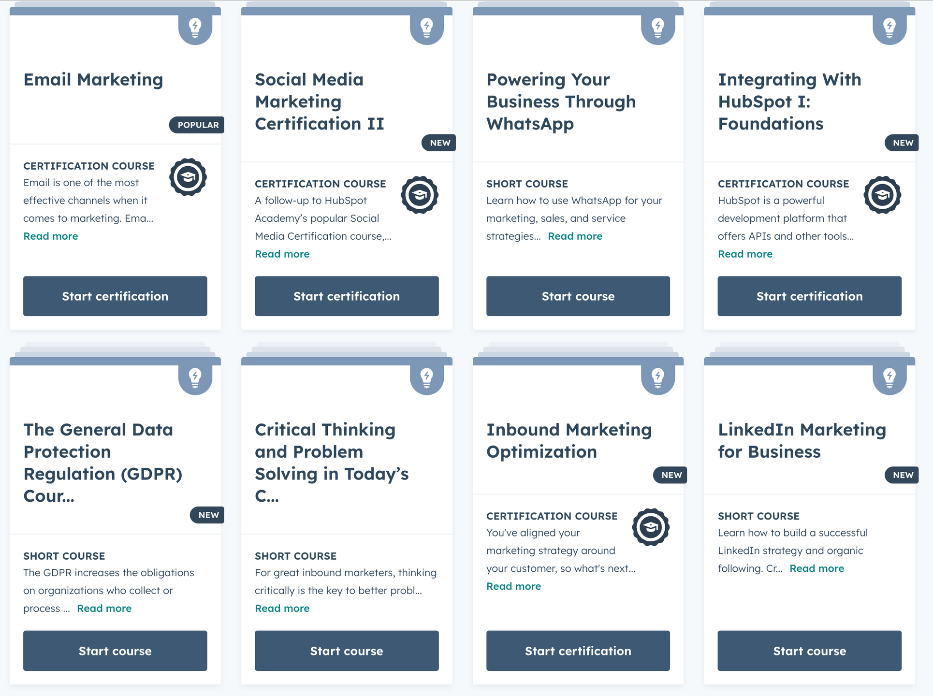Viewport: 933px width, 696px height.
Task: Open the Integrating With HubSpot I: Foundations title
Action: 789,101
